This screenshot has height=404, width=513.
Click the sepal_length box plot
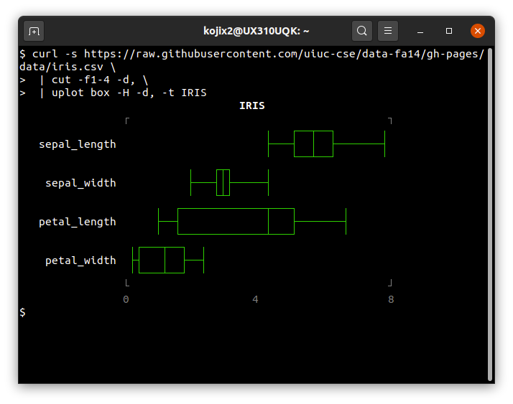326,144
